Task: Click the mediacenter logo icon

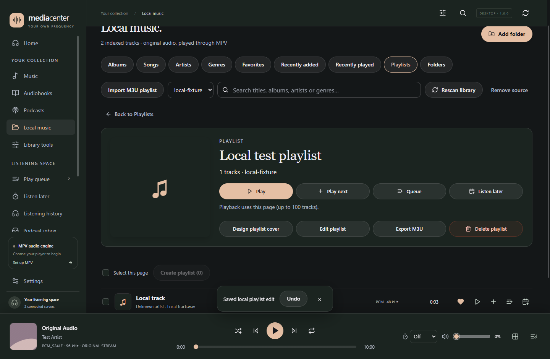Action: (17, 20)
